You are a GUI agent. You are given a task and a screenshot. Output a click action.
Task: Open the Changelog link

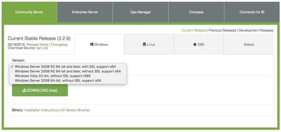click(x=59, y=44)
